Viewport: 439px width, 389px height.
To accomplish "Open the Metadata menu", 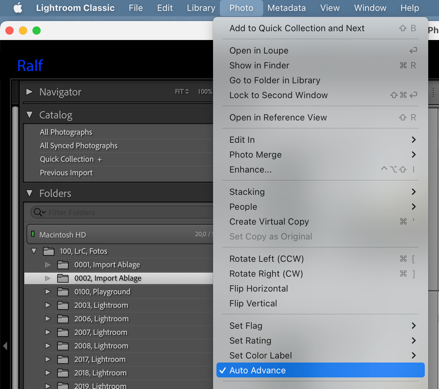I will 286,8.
